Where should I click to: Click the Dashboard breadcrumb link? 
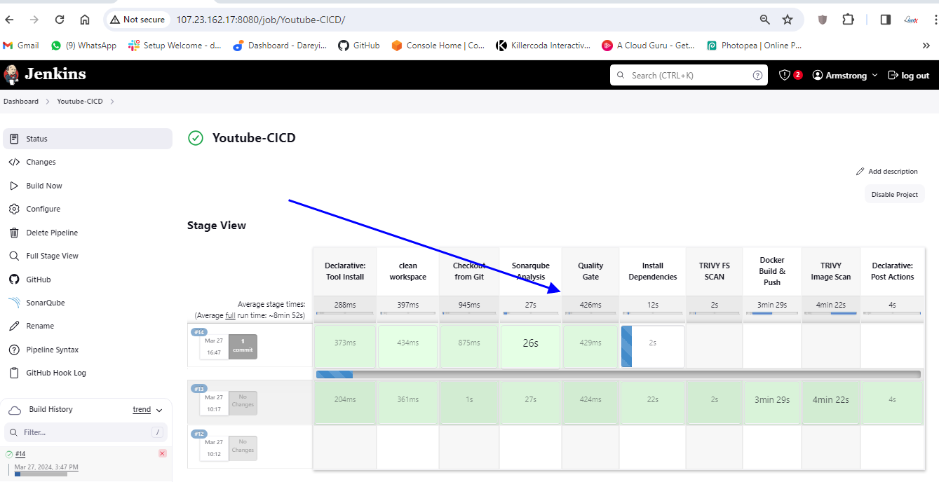point(21,102)
